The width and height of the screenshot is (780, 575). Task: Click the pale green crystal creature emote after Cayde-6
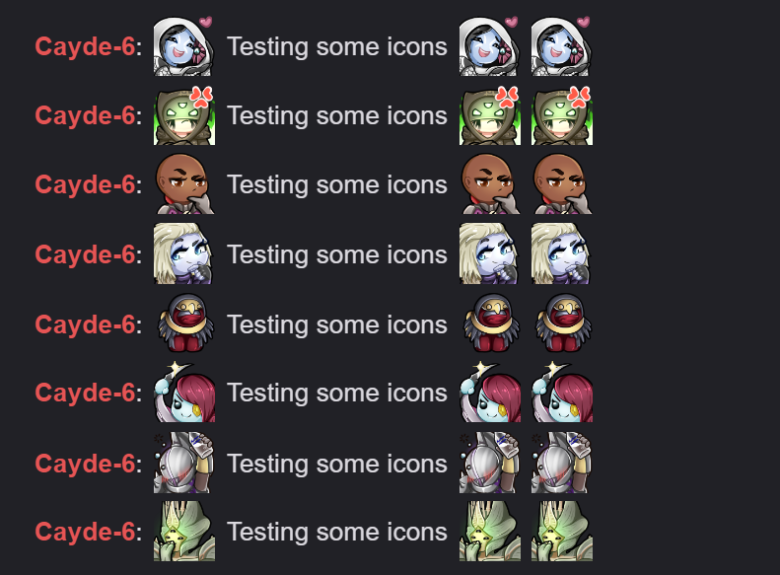[x=184, y=532]
